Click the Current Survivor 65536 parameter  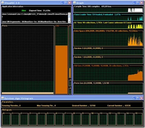point(119,106)
